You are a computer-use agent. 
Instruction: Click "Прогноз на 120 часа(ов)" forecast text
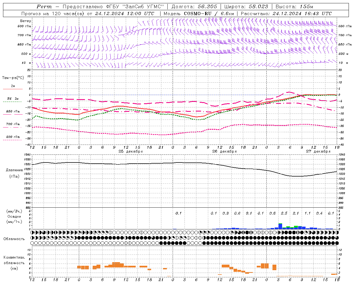(53, 13)
